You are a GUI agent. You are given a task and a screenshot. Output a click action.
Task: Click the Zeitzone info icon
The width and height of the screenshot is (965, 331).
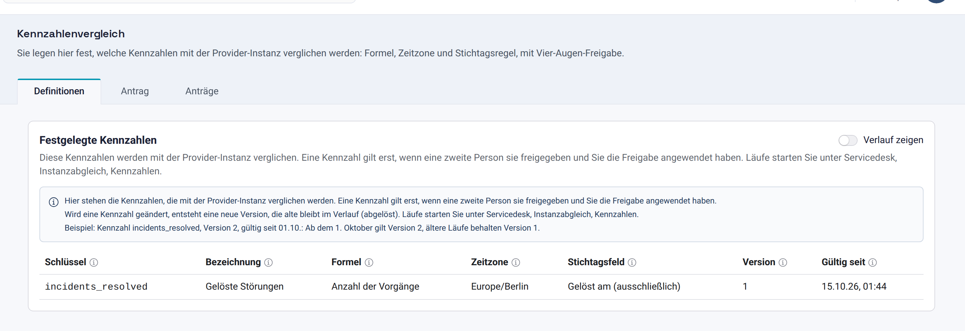(516, 262)
